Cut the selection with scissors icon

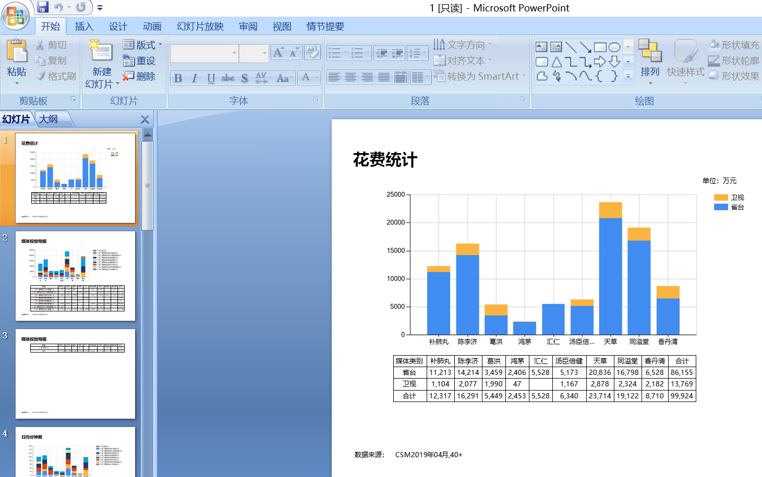coord(51,45)
